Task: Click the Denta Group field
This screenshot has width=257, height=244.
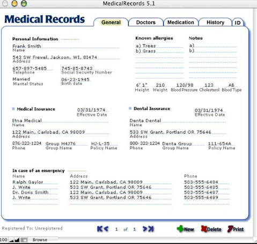Action: tap(183, 144)
